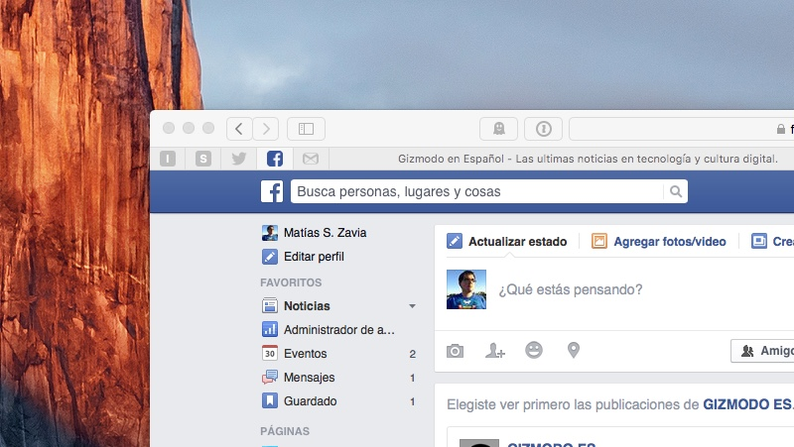This screenshot has width=794, height=447.
Task: Click the Agregar fotos picture icon
Action: pyautogui.click(x=599, y=241)
